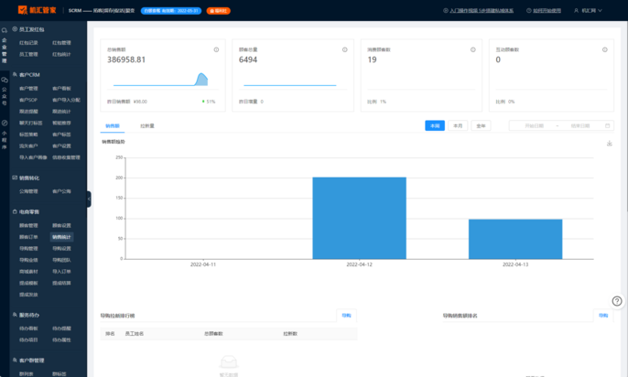The width and height of the screenshot is (628, 377).
Task: Download the sales trend chart
Action: tap(610, 144)
